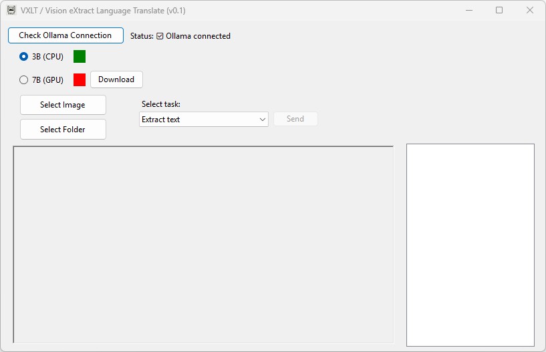Click the Select Folder button
Image resolution: width=546 pixels, height=352 pixels.
click(x=63, y=129)
